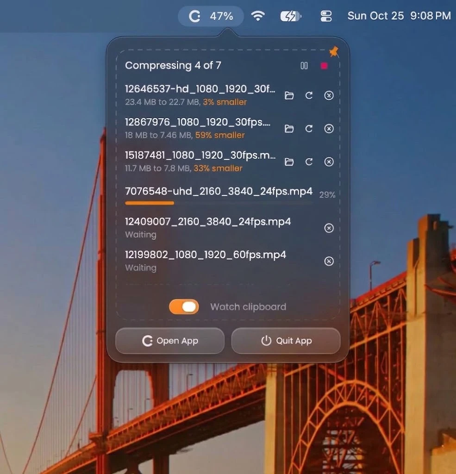Click the '33% smaller' result text
Viewport: 456px width, 474px height.
tap(218, 168)
